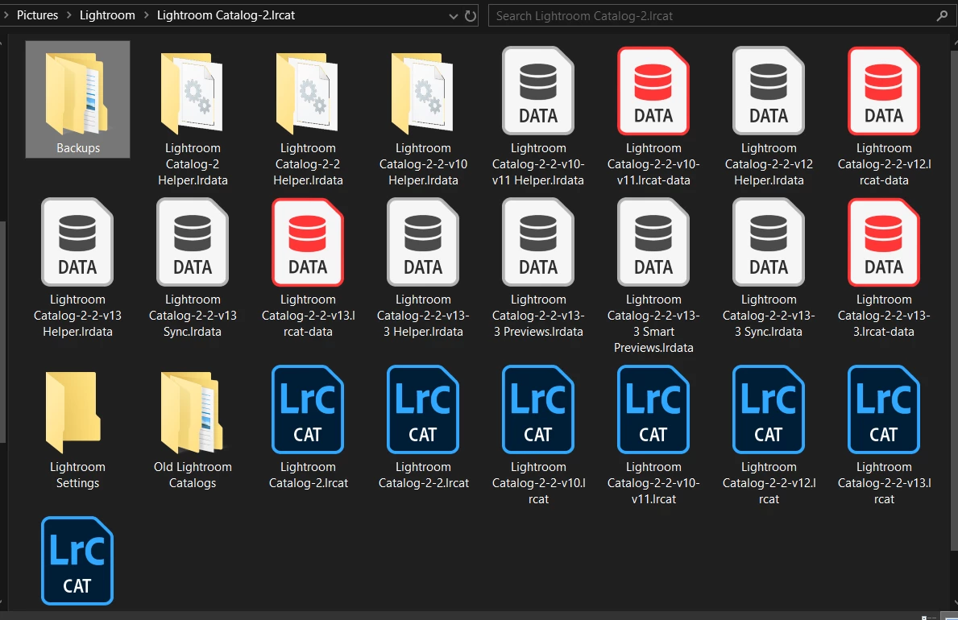Select Catalog-2-2-v13-3 Smart Previews.lrdata icon
The image size is (958, 620).
[653, 242]
